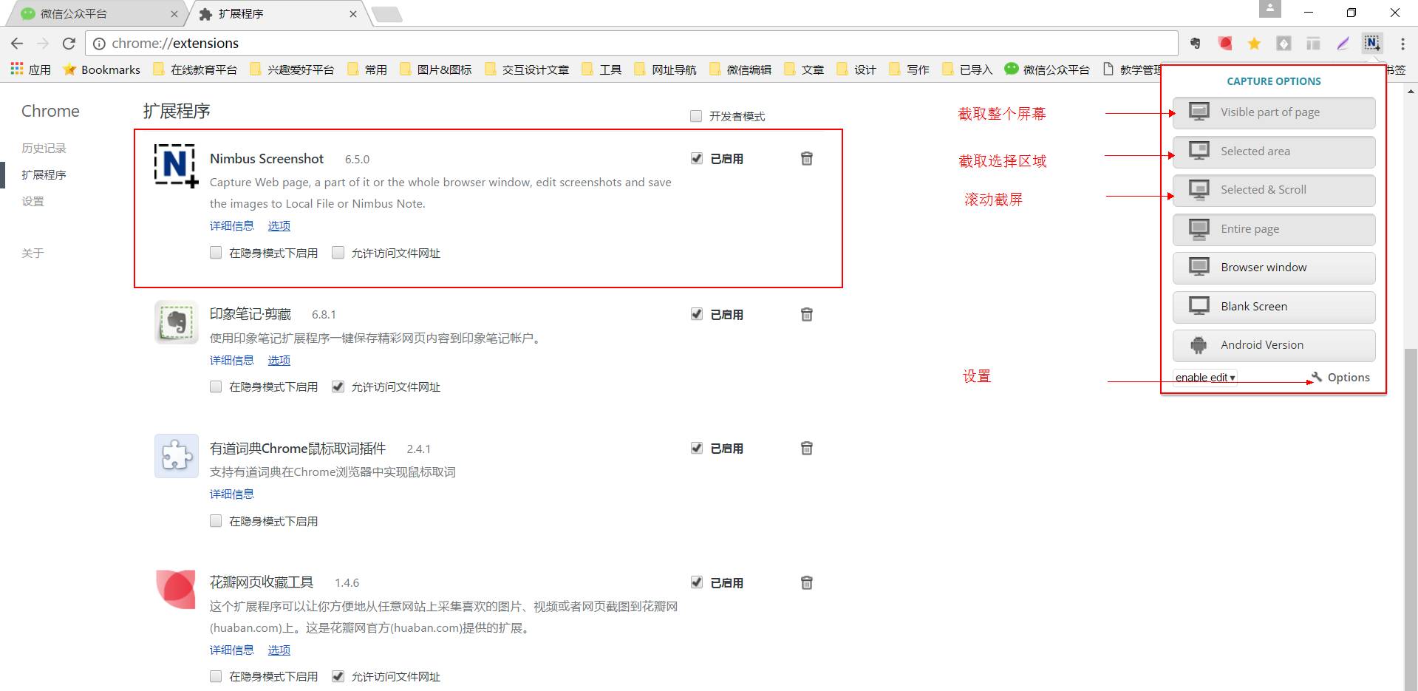This screenshot has width=1418, height=691.
Task: Click the 印象笔记·剪藏 elephant logo
Action: click(x=176, y=322)
